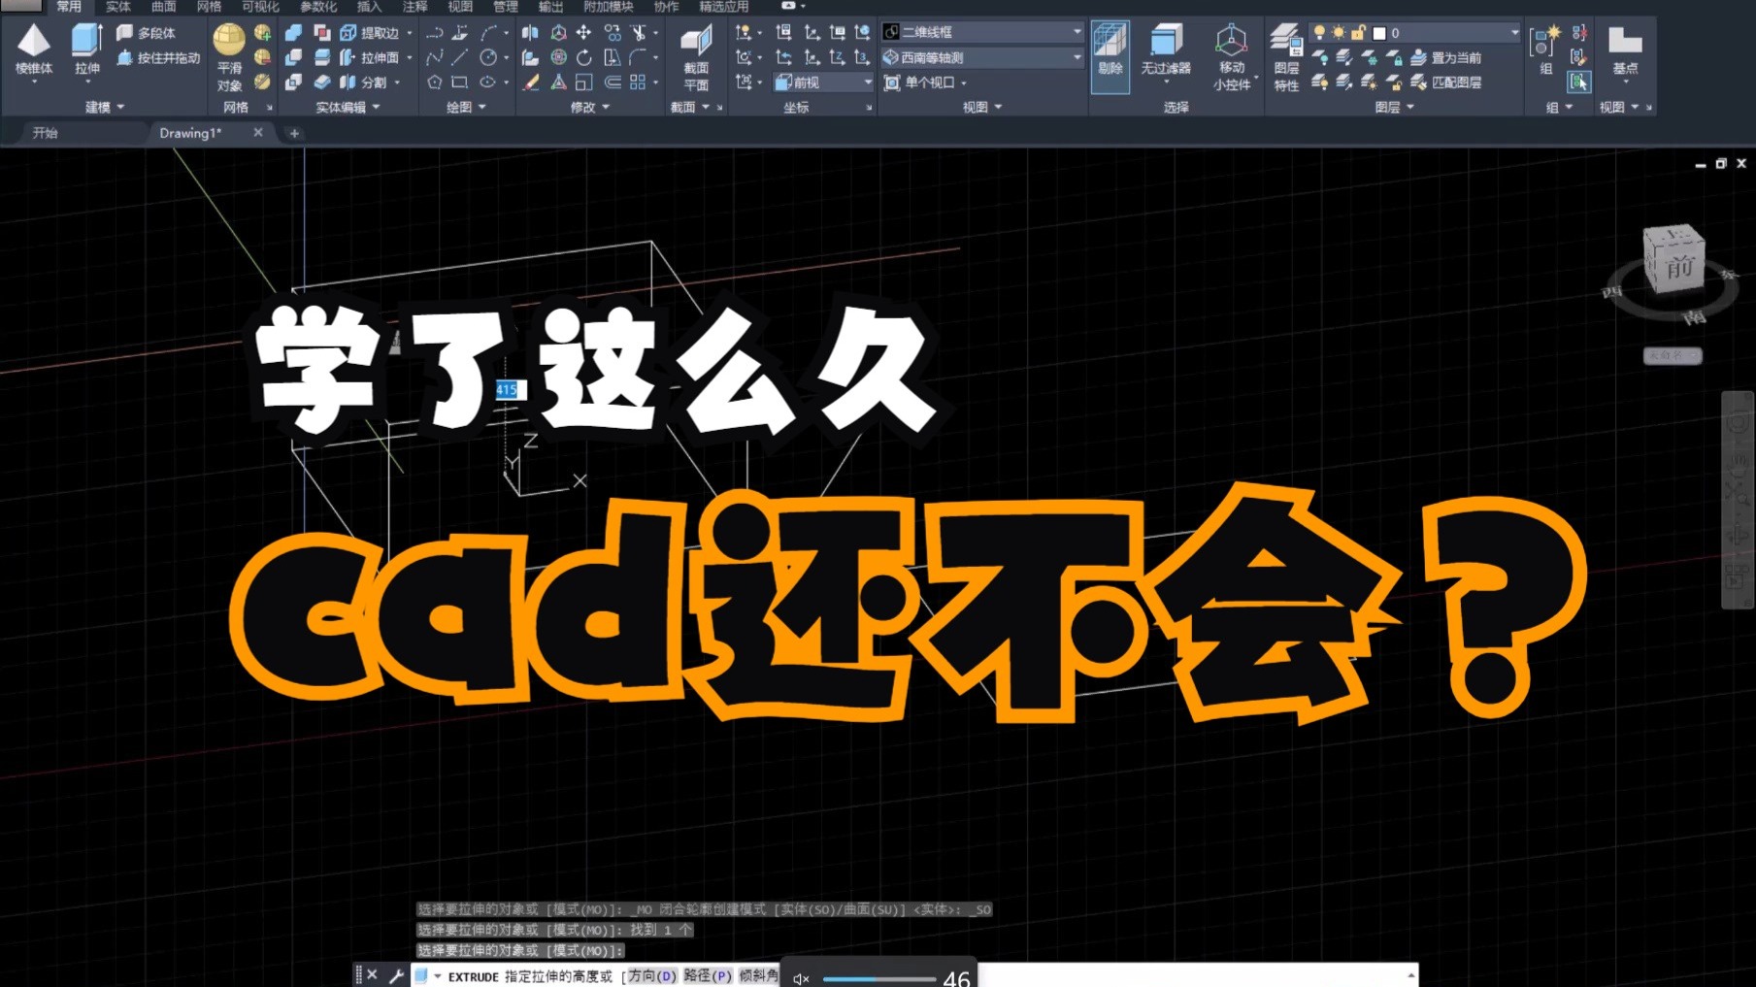Expand command history with up arrow
The width and height of the screenshot is (1756, 987).
click(1410, 975)
